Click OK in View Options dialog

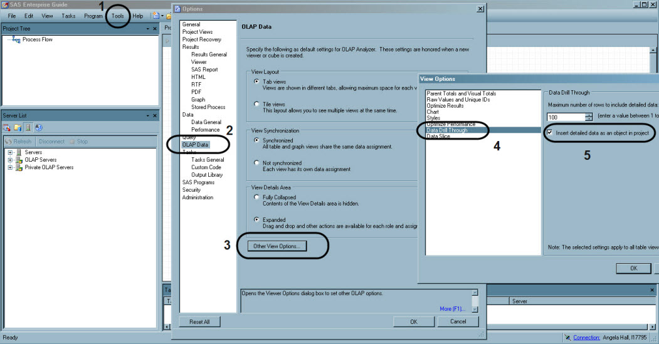[633, 268]
